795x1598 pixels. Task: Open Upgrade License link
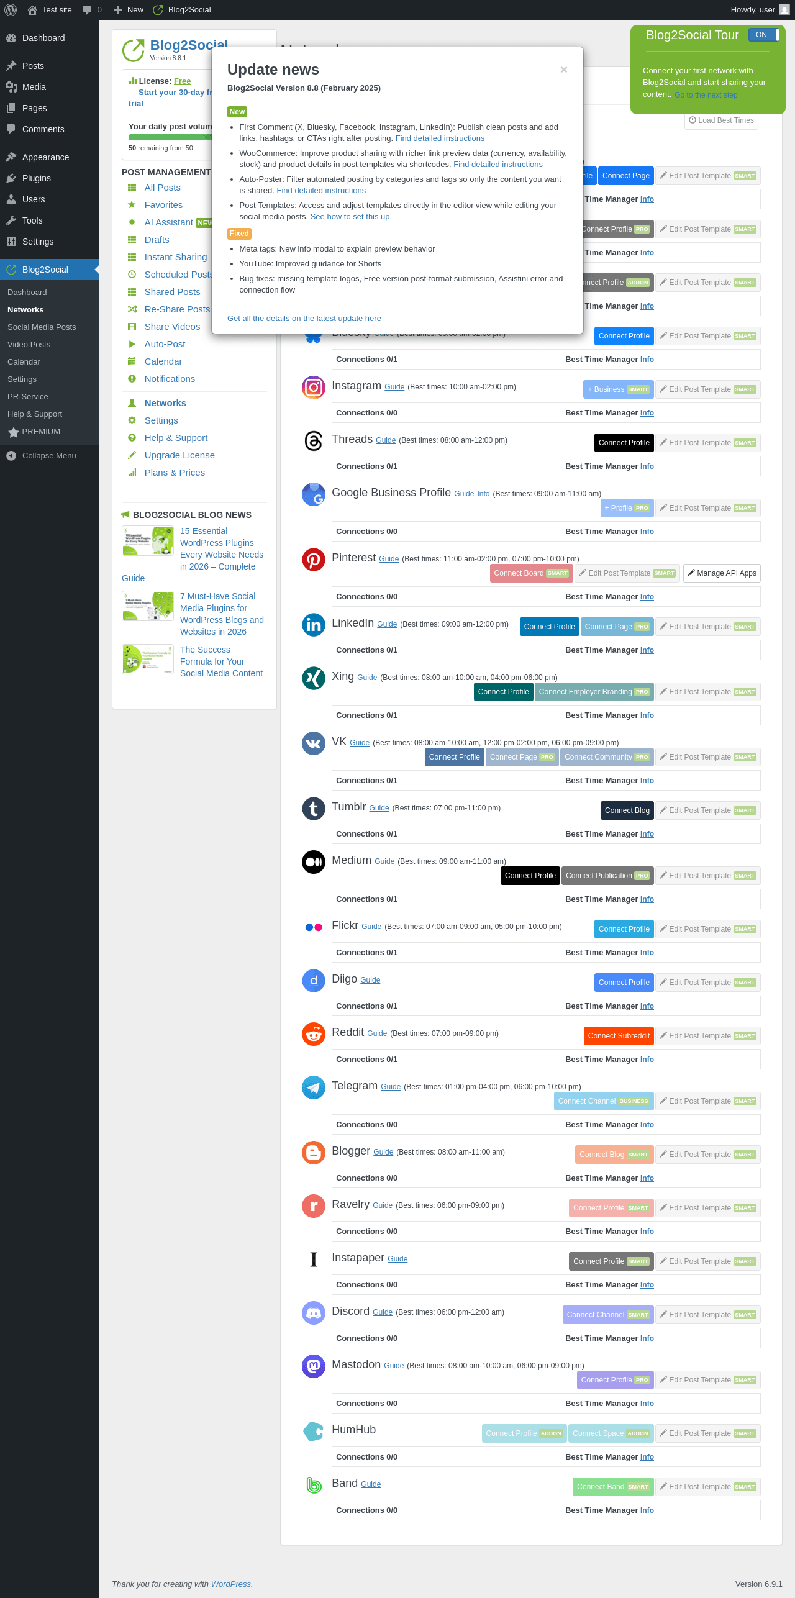[179, 455]
